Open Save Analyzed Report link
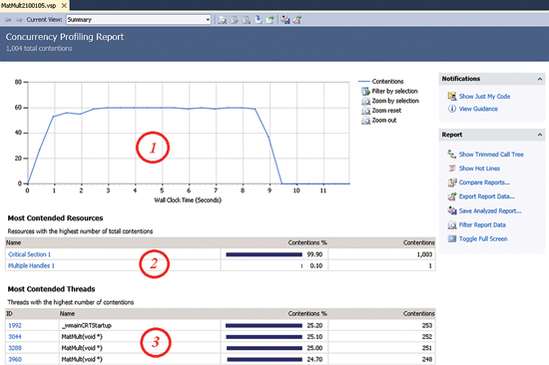The image size is (549, 365). [490, 210]
